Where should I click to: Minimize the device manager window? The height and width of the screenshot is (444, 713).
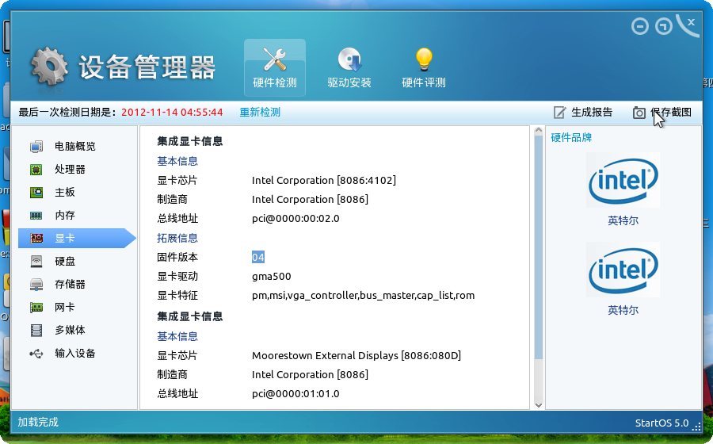[x=640, y=26]
